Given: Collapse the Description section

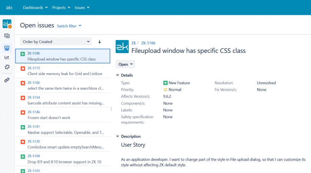Looking at the screenshot, I should [118, 137].
